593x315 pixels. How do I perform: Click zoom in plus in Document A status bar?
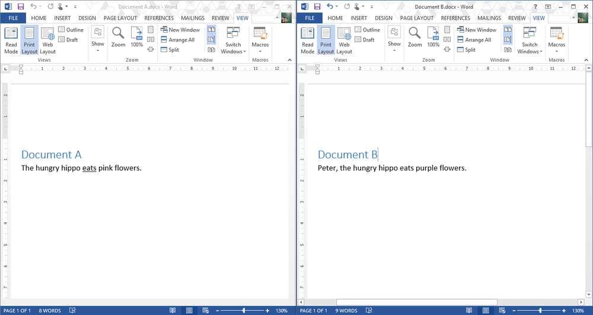click(267, 310)
